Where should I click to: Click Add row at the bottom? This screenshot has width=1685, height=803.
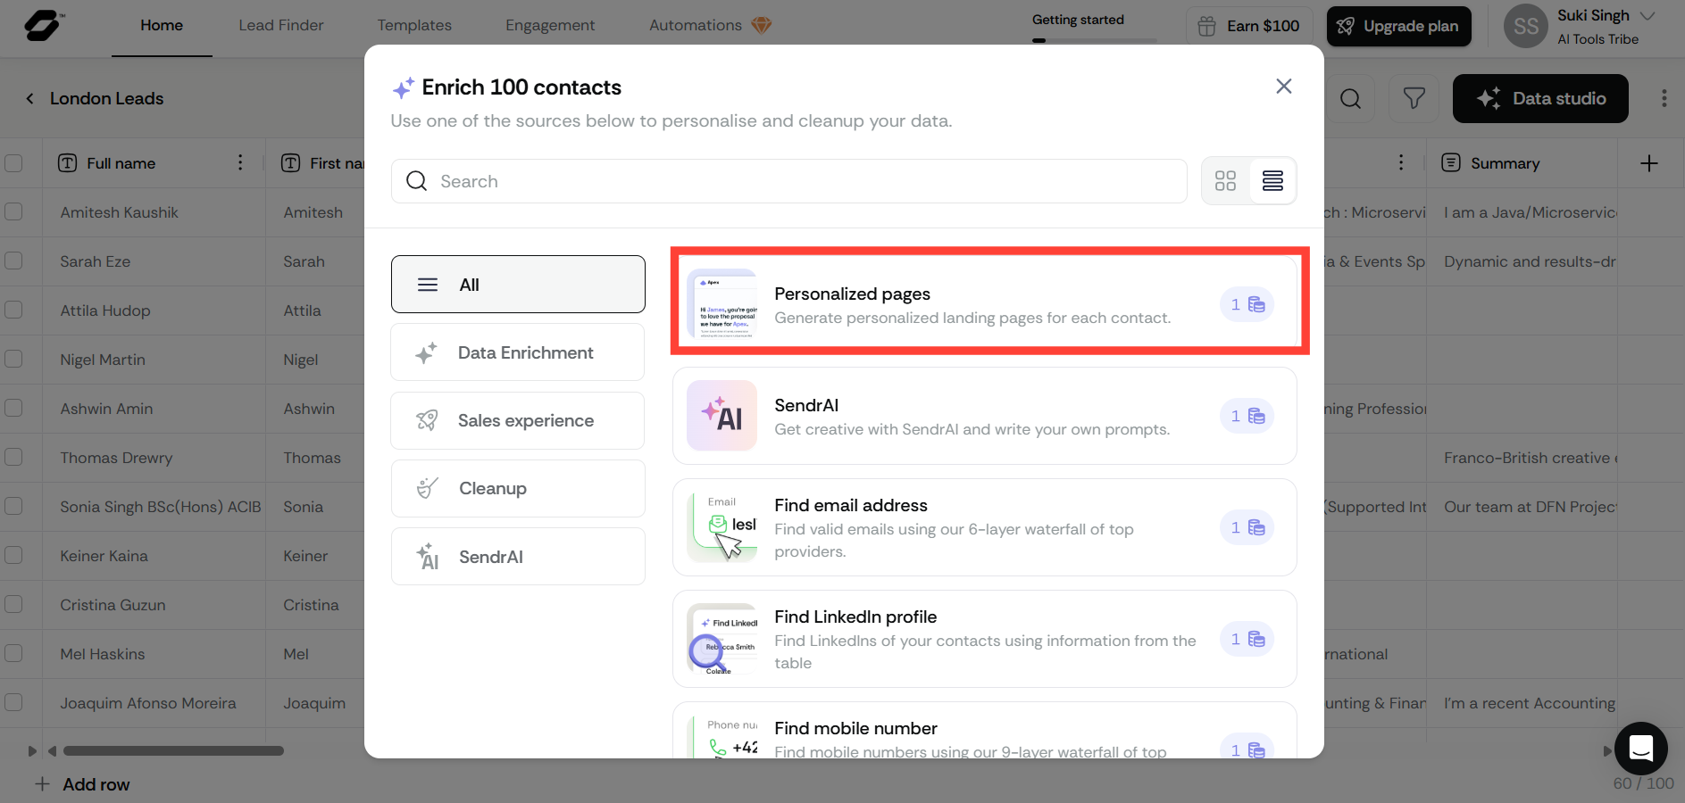(x=82, y=783)
